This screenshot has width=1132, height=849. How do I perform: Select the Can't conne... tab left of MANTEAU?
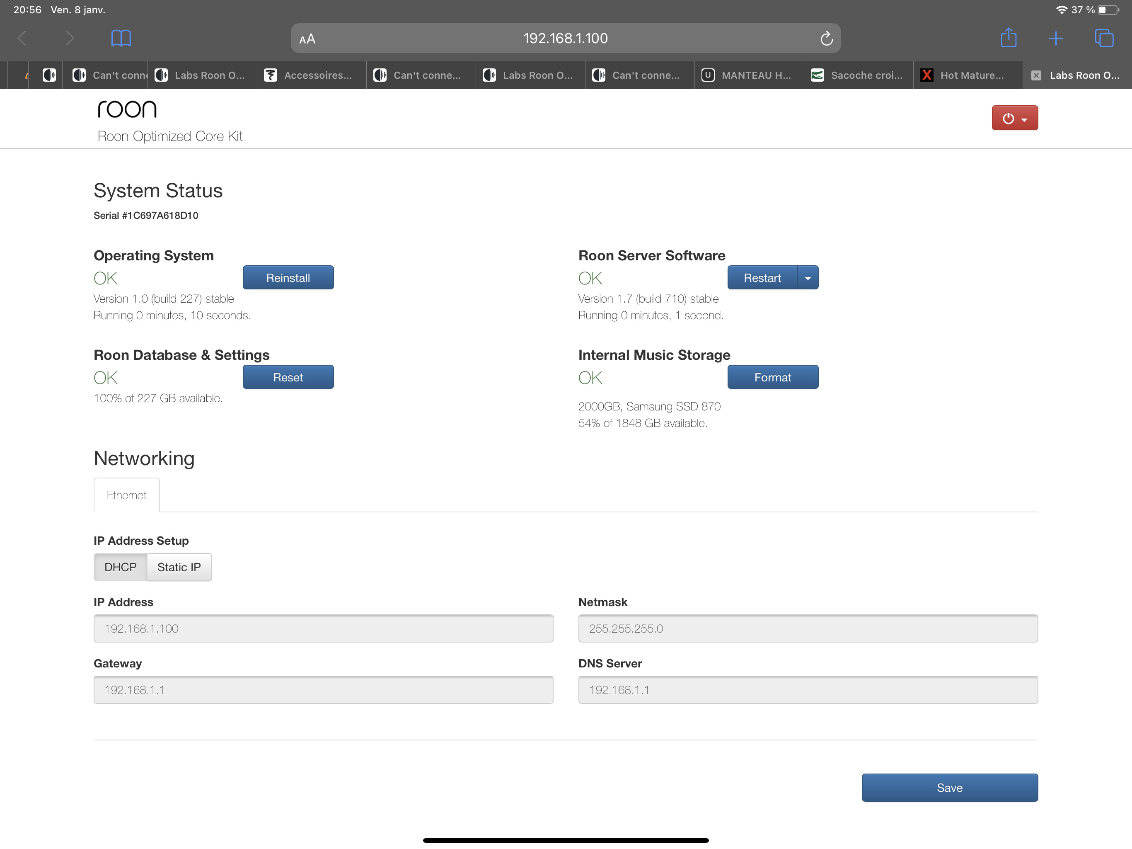[640, 75]
